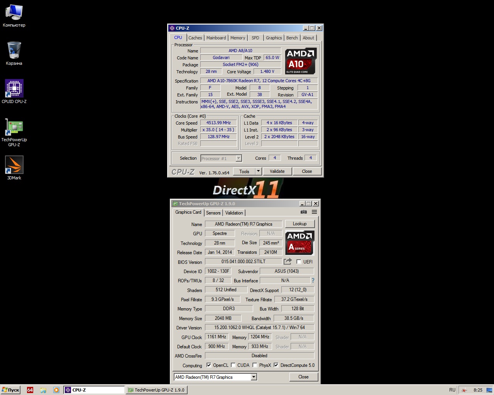This screenshot has width=494, height=395.
Task: Switch to the Validation tab in GPU-Z
Action: [234, 213]
